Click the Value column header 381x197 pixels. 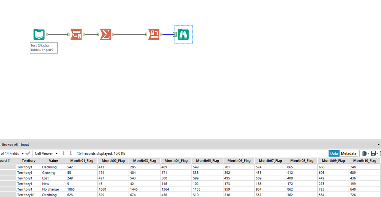coord(53,161)
